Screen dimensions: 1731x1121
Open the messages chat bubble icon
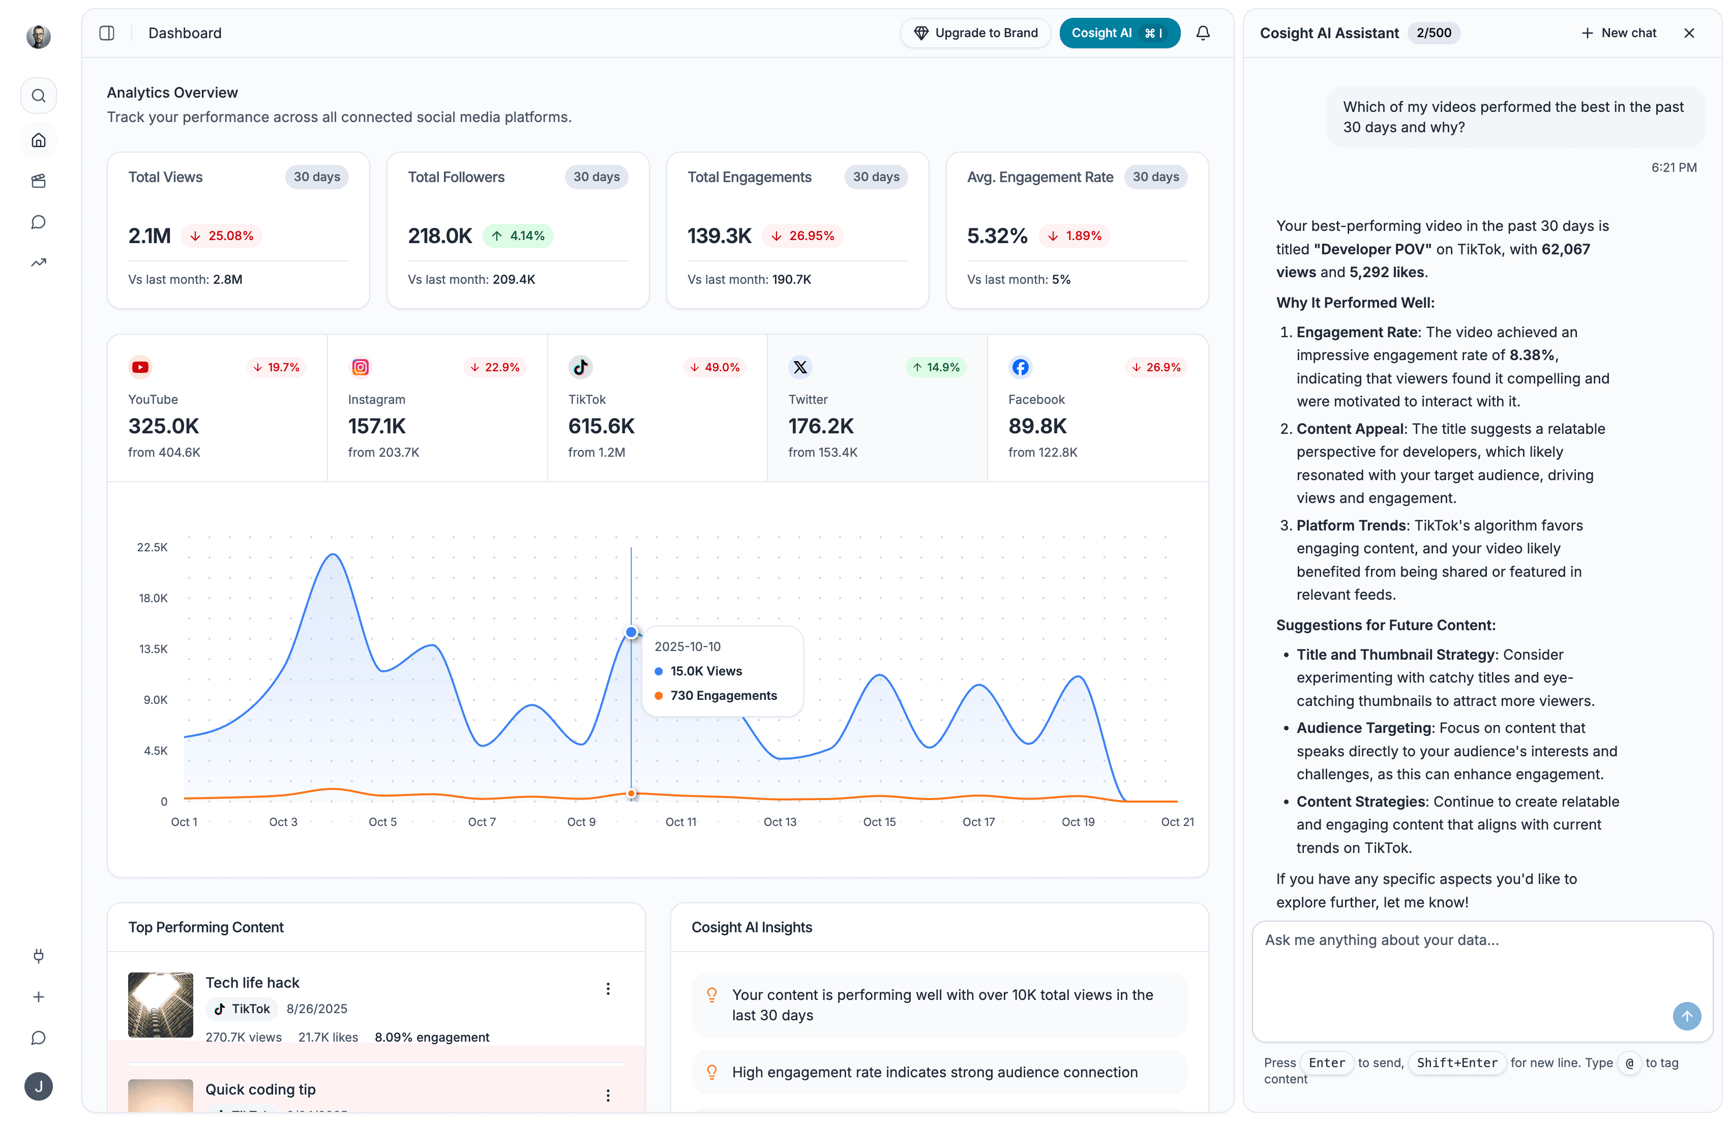tap(38, 222)
